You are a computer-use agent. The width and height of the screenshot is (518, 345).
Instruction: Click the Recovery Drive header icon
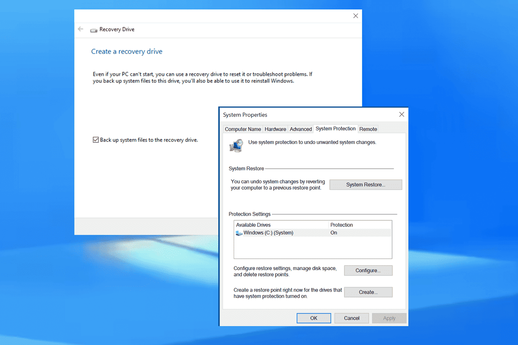click(94, 29)
